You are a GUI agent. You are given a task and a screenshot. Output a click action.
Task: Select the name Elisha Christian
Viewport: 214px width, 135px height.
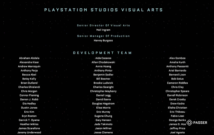point(177,108)
